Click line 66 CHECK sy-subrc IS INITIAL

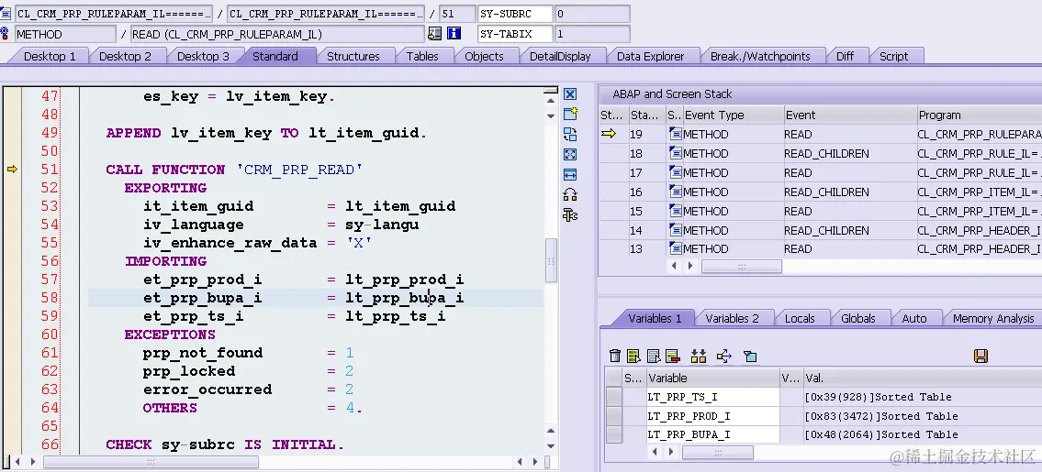coord(225,445)
